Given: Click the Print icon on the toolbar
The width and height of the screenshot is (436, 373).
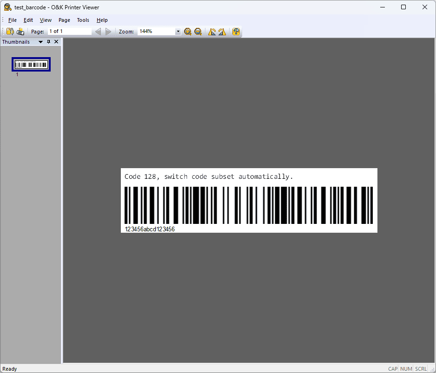Looking at the screenshot, I should click(x=20, y=31).
